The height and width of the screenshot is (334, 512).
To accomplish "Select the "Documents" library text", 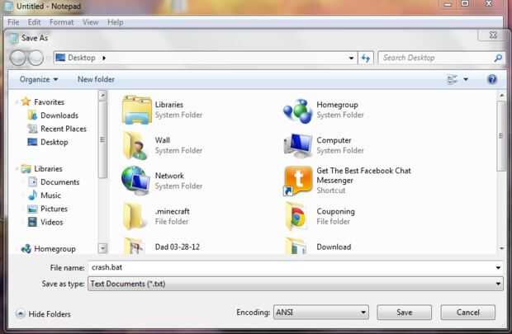I will [x=60, y=182].
